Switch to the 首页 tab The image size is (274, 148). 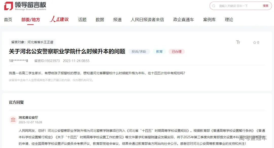8,19
